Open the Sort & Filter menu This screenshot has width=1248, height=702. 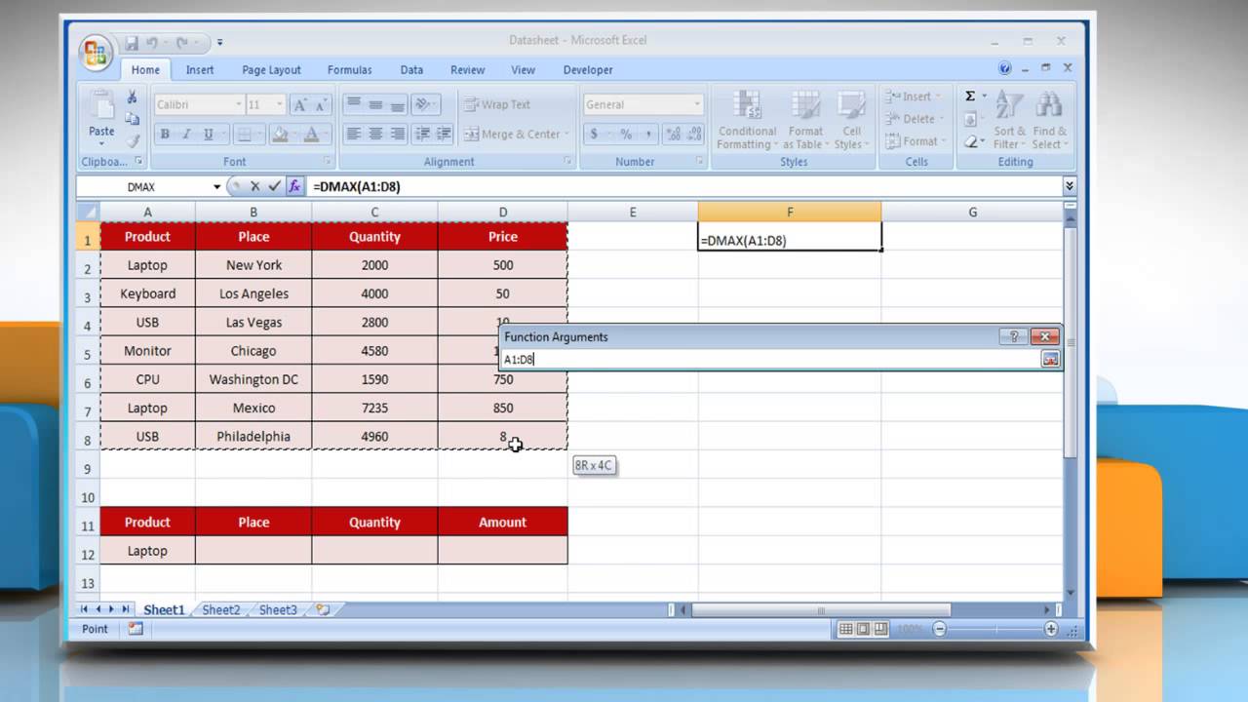tap(1009, 120)
